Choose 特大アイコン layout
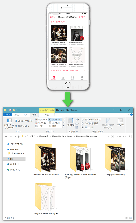This screenshot has height=223, width=136. tap(41, 120)
